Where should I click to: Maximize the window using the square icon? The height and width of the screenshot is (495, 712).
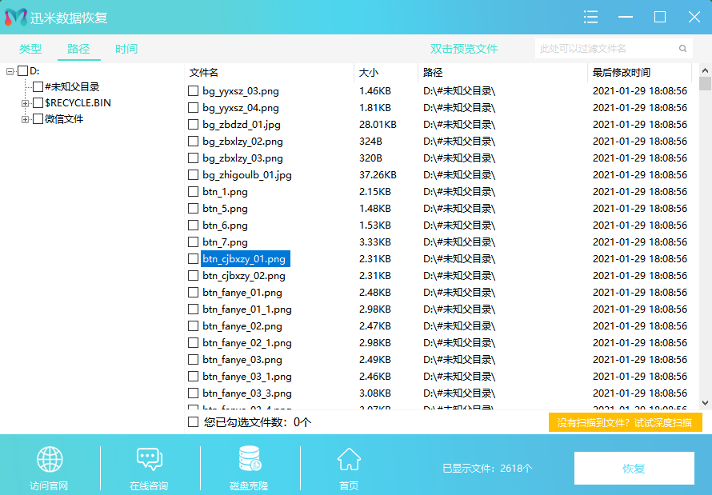tap(660, 17)
